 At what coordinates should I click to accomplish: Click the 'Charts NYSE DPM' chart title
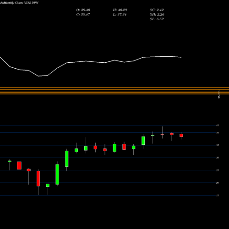click(x=27, y=3)
